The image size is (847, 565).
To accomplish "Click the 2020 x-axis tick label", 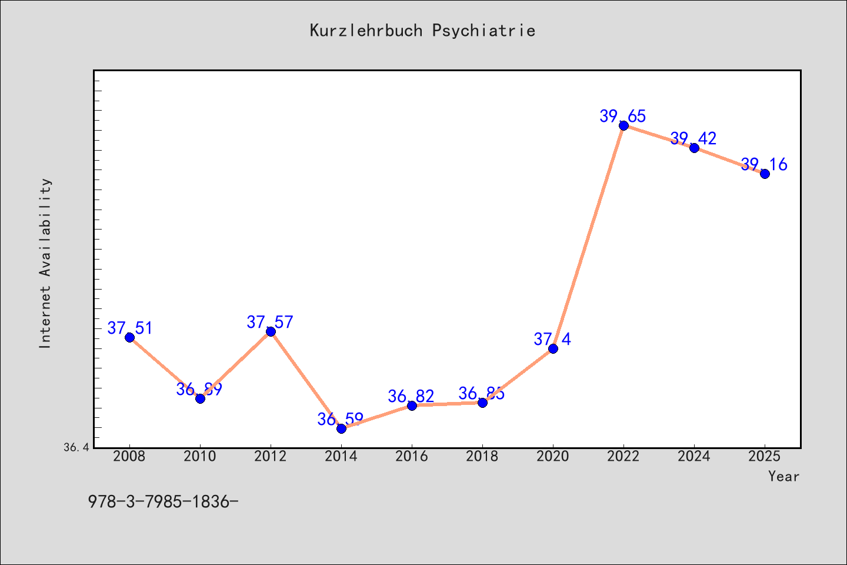I will 553,456.
